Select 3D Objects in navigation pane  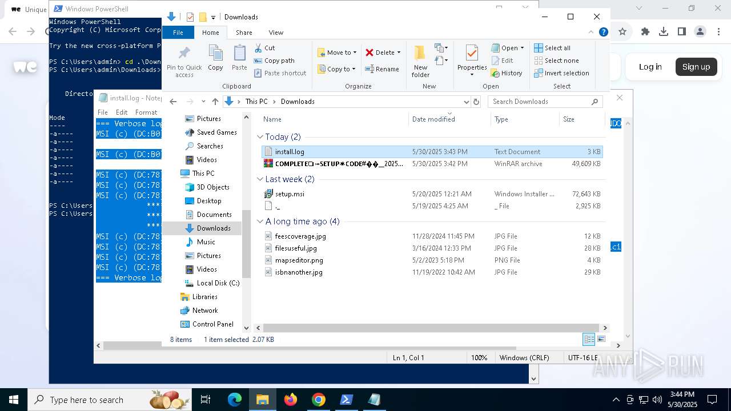click(x=207, y=187)
